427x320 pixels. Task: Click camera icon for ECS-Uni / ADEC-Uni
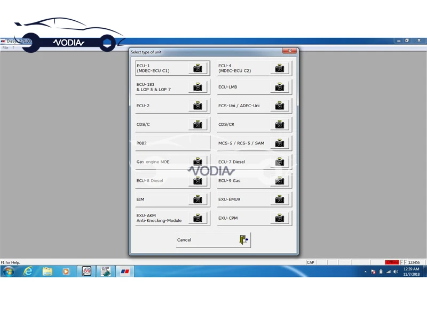280,106
